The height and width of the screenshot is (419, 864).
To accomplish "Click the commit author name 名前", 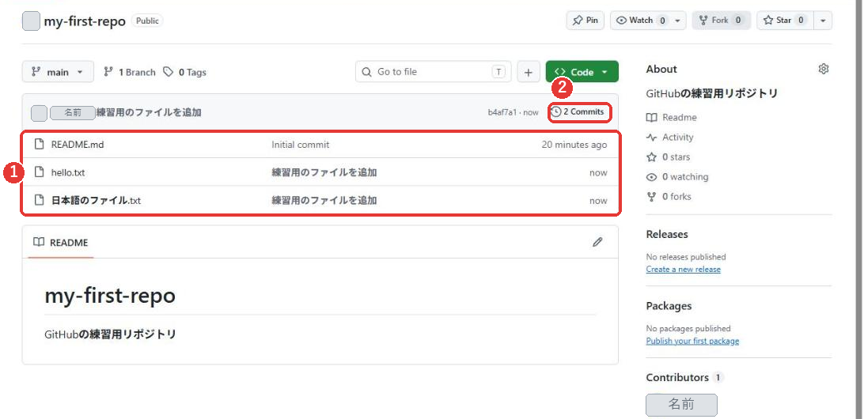I will 72,112.
